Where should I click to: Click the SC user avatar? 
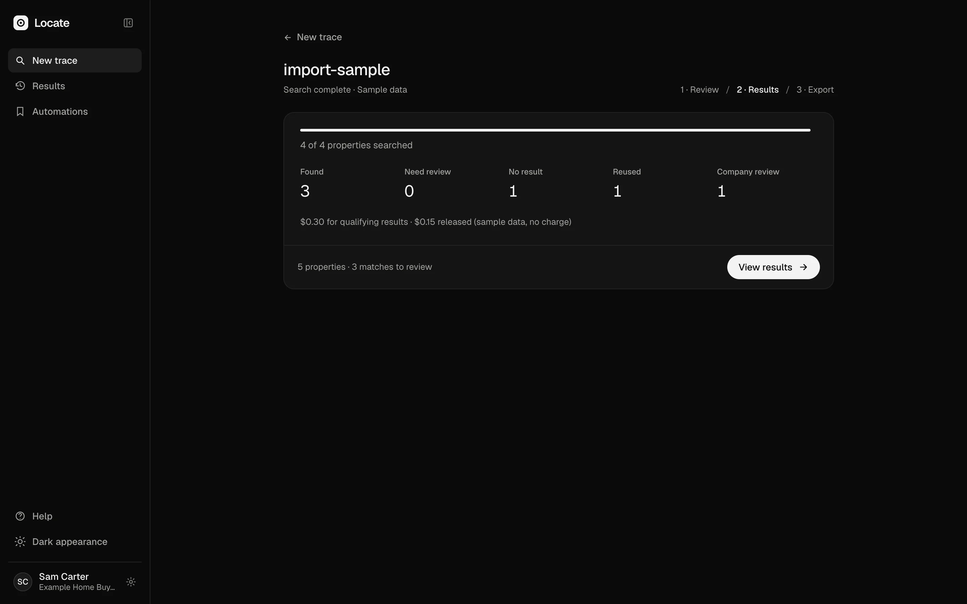point(23,582)
